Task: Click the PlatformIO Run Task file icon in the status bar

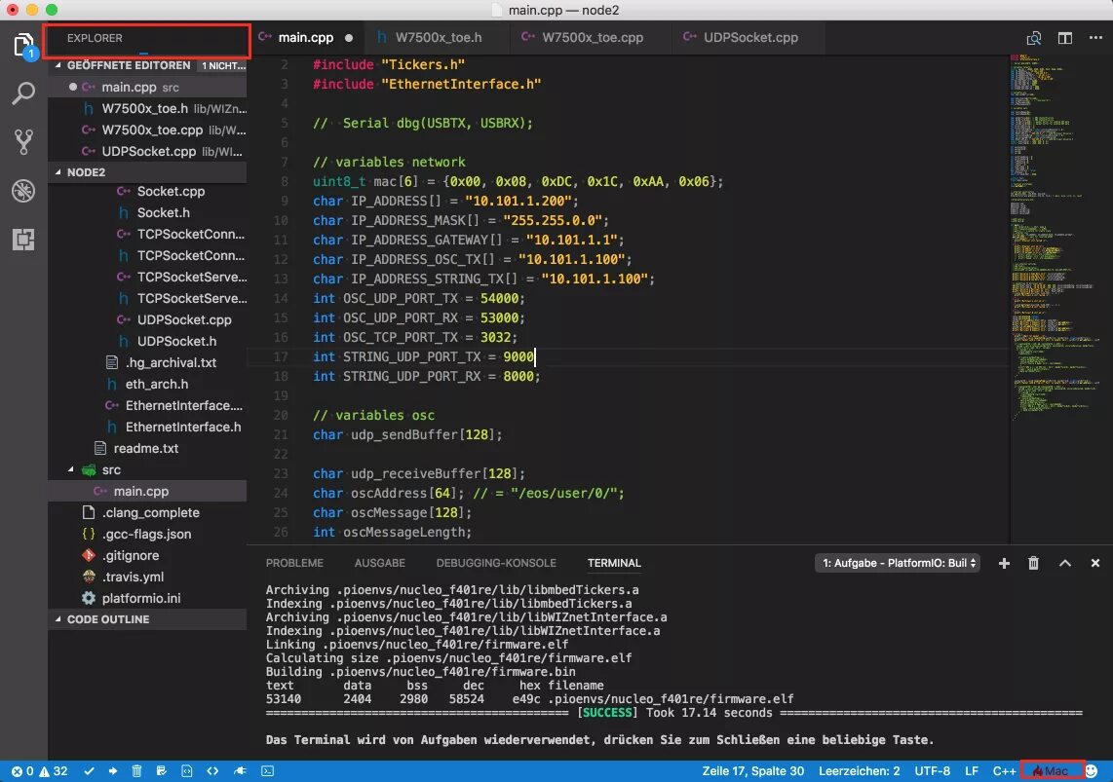Action: pos(187,770)
